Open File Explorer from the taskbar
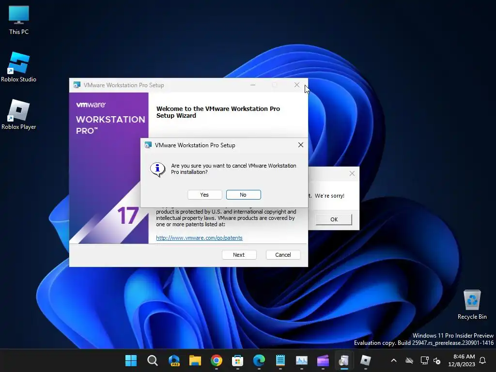The height and width of the screenshot is (372, 496). point(195,360)
